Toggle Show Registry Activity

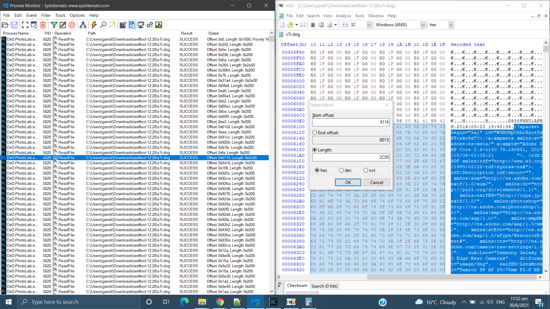pyautogui.click(x=123, y=25)
